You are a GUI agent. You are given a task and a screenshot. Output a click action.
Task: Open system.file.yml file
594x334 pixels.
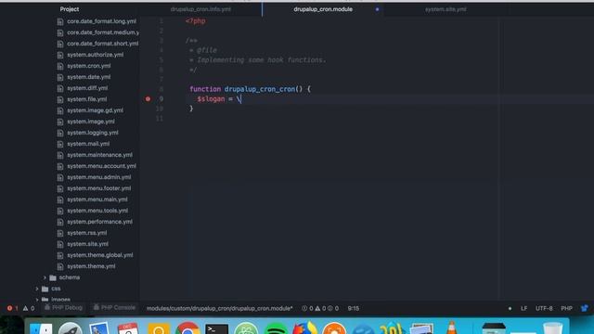[86, 99]
